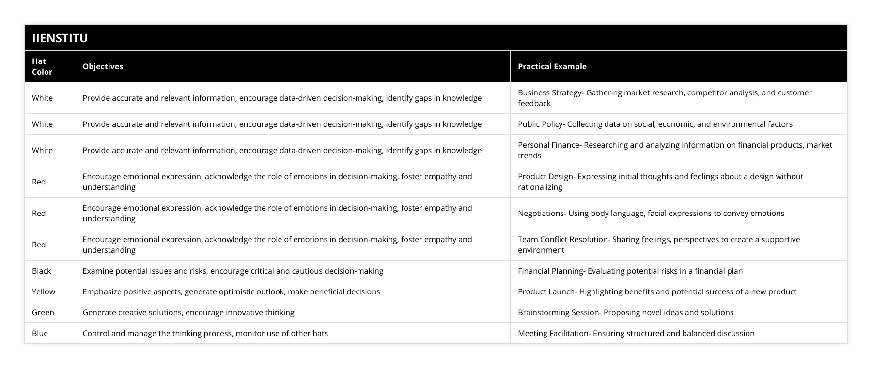Click the Objectives column header
This screenshot has width=872, height=368.
(x=103, y=66)
